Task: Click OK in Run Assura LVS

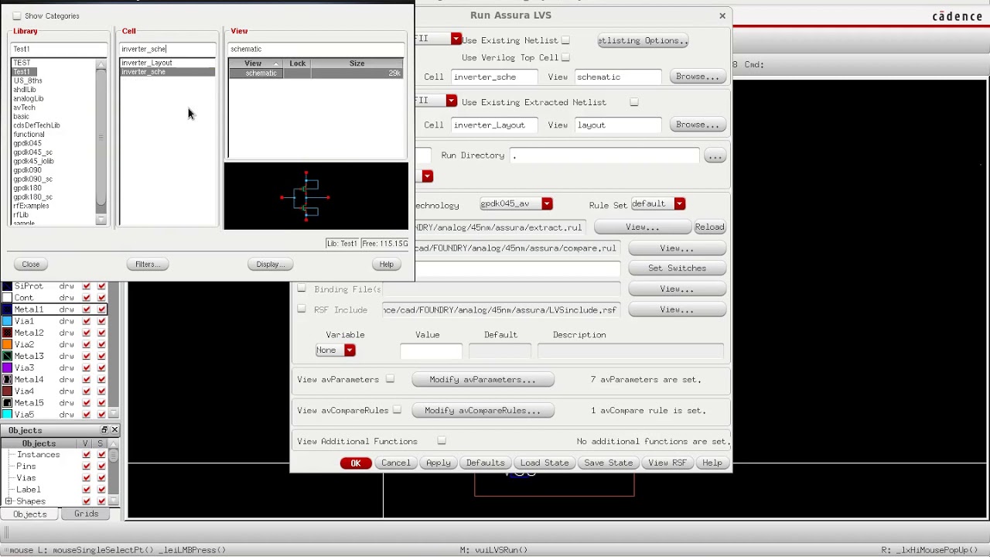Action: 356,463
